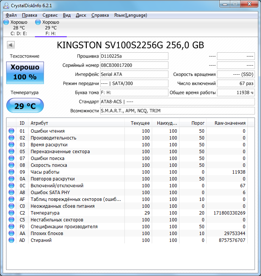The image size is (261, 276).
Task: Click status icon of Стираний row
Action: coord(11,240)
